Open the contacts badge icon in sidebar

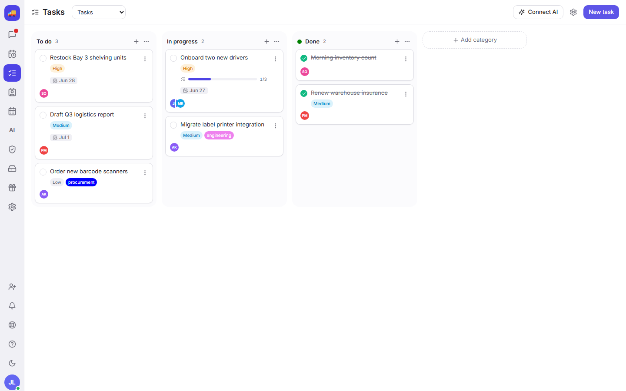(12, 92)
